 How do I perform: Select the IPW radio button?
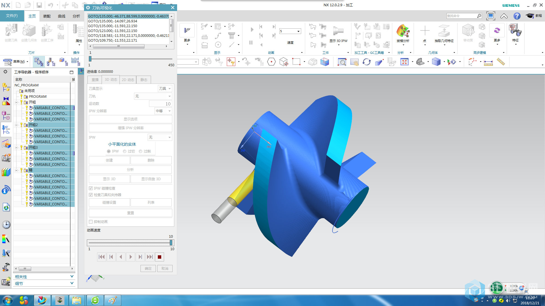(108, 151)
